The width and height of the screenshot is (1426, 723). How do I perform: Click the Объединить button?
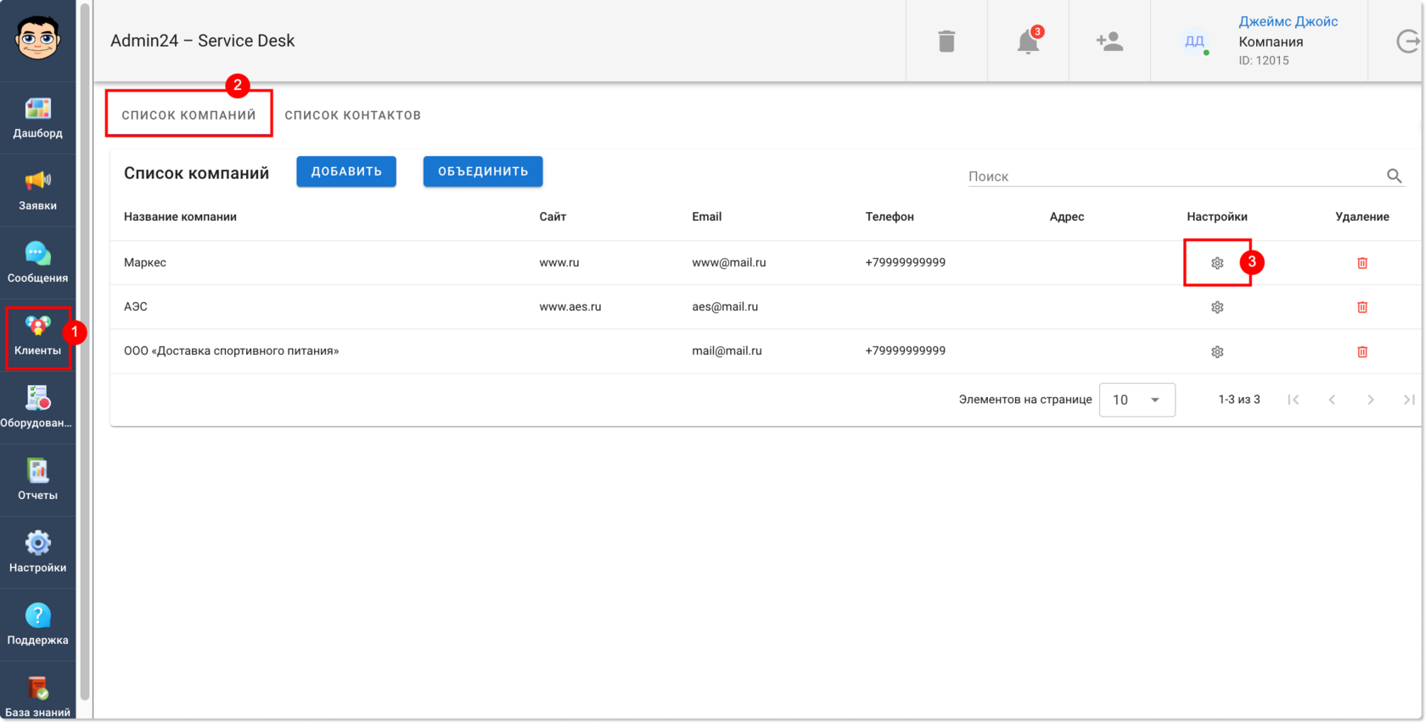click(x=483, y=171)
